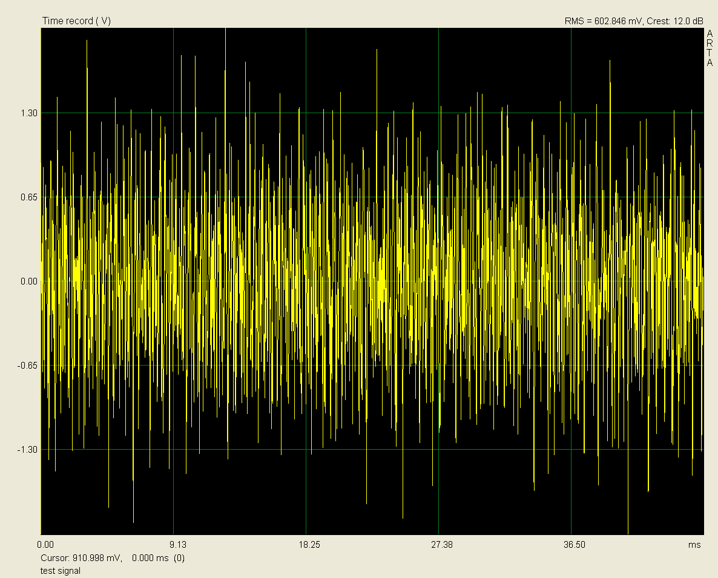Click the 'Time record ( V)' title label
Image resolution: width=718 pixels, height=578 pixels.
76,21
